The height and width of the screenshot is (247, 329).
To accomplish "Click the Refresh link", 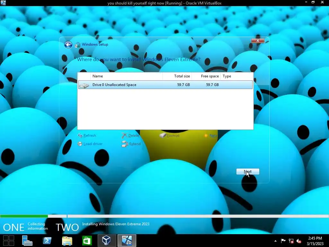I will click(90, 135).
